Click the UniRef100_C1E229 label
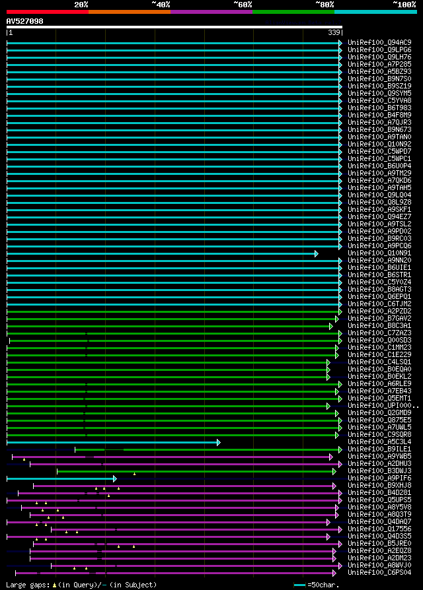 pos(379,354)
